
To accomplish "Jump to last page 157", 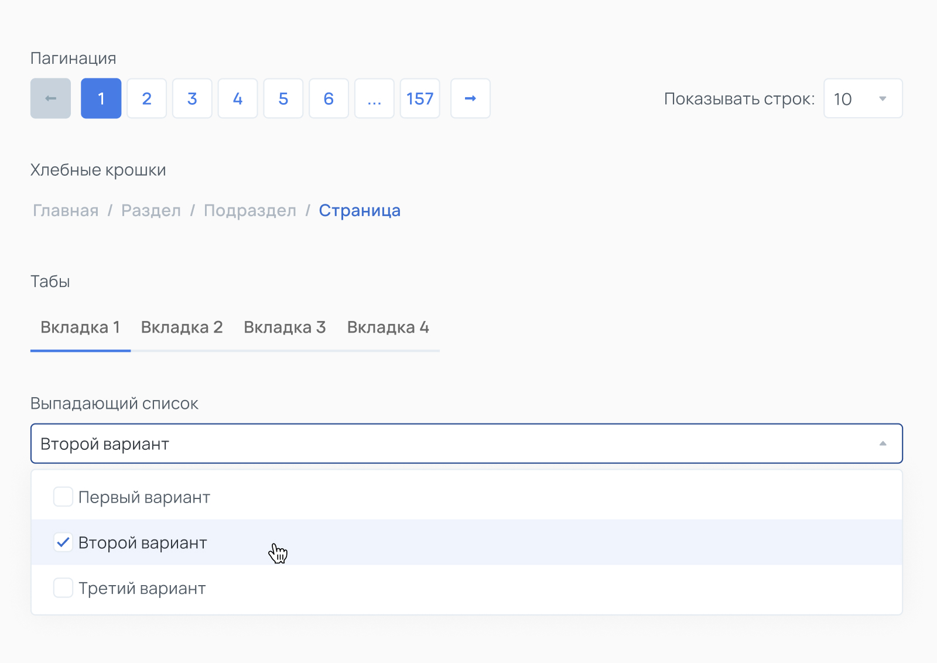I will pos(420,98).
